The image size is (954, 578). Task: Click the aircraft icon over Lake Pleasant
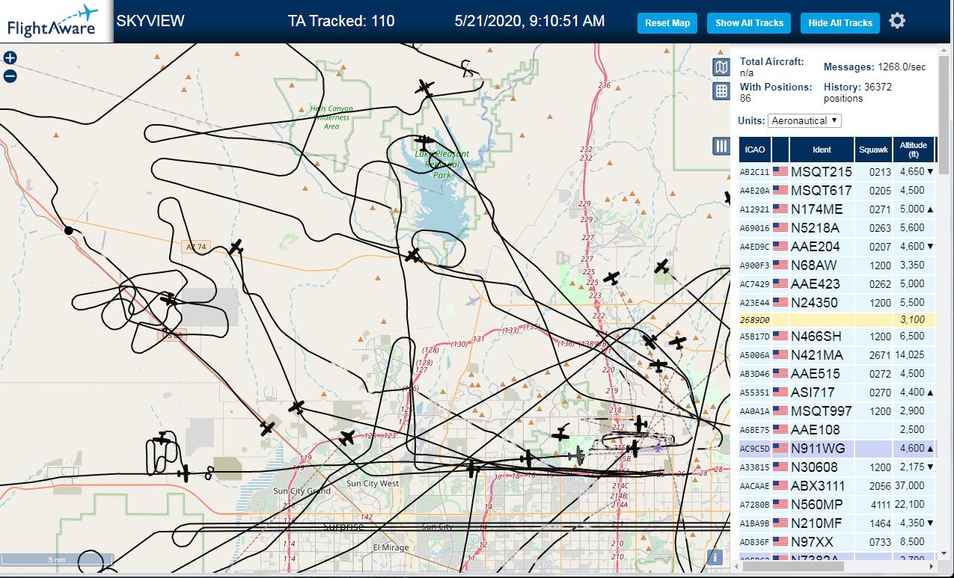[424, 141]
